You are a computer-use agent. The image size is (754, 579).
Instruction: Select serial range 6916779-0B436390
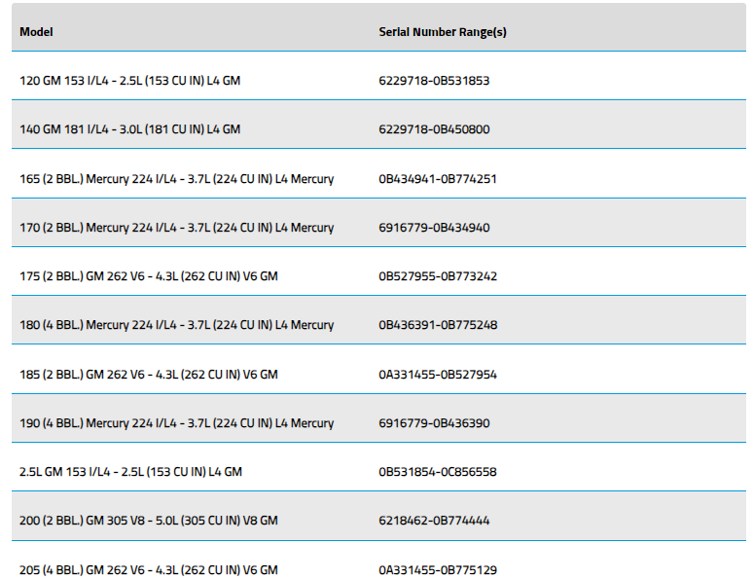pyautogui.click(x=434, y=422)
